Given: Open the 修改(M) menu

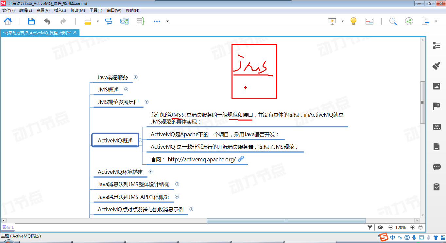Looking at the screenshot, I should (78, 10).
